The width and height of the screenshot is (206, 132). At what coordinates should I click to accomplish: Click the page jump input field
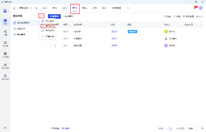[197, 128]
